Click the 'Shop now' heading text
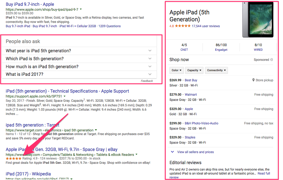This screenshot has width=283, height=180. [x=179, y=60]
